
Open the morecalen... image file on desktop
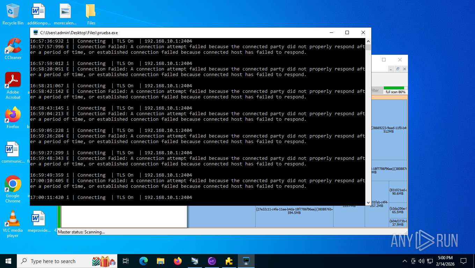pos(65,14)
